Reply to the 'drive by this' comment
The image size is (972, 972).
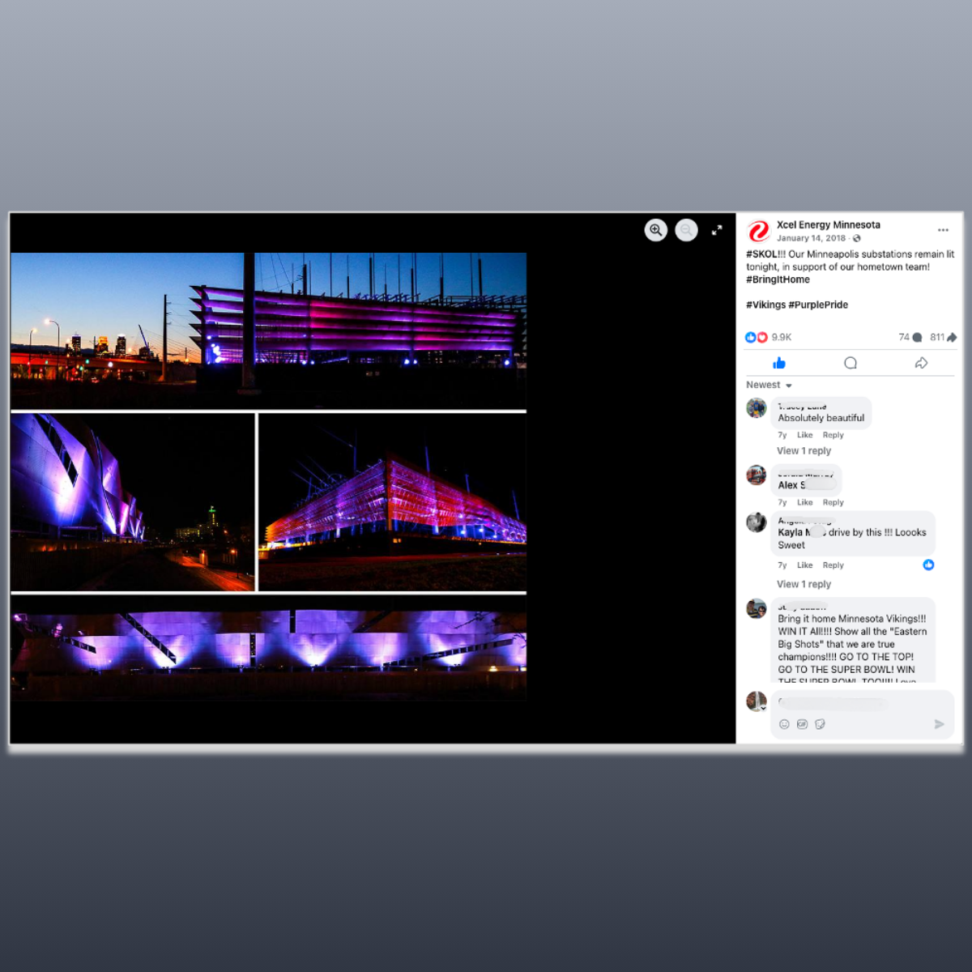pos(833,565)
